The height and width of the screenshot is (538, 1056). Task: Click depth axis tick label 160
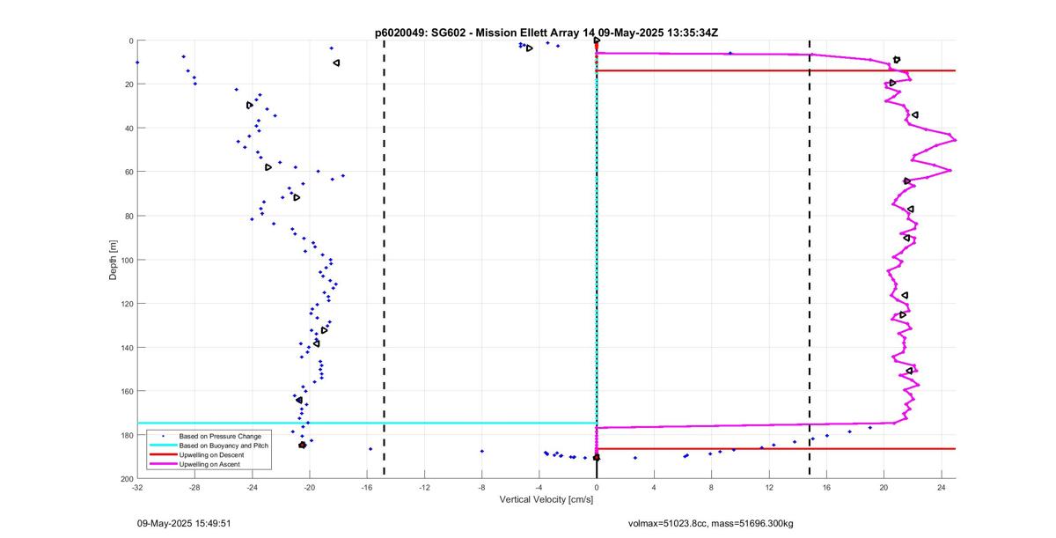point(127,391)
